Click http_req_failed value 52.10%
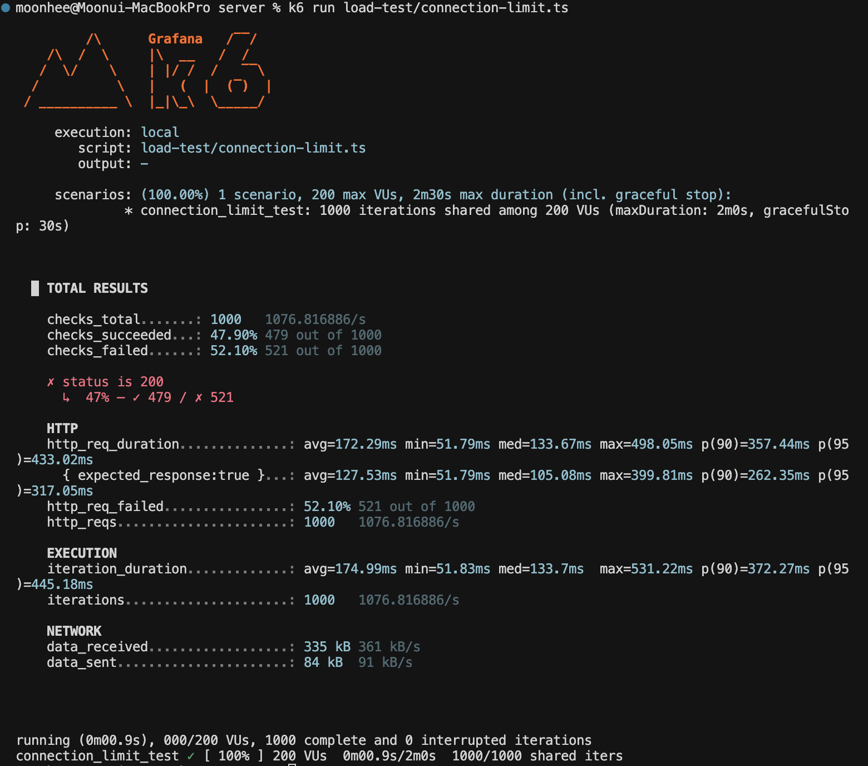Image resolution: width=868 pixels, height=766 pixels. pyautogui.click(x=327, y=507)
